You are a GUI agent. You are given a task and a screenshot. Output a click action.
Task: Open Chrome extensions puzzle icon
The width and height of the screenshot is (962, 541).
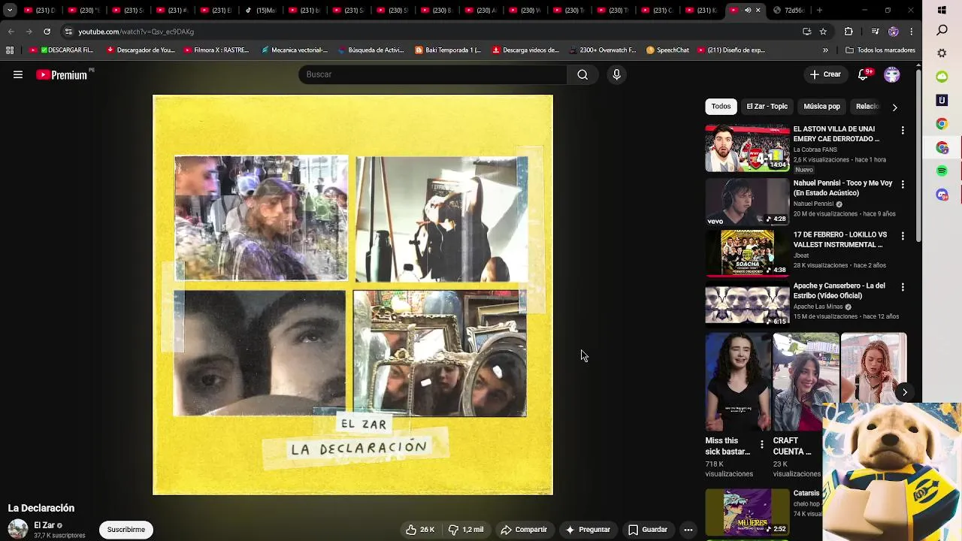pyautogui.click(x=849, y=32)
